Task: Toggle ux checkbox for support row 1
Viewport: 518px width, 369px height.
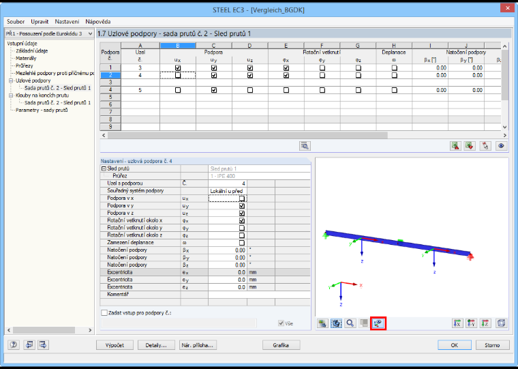Action: click(x=178, y=68)
